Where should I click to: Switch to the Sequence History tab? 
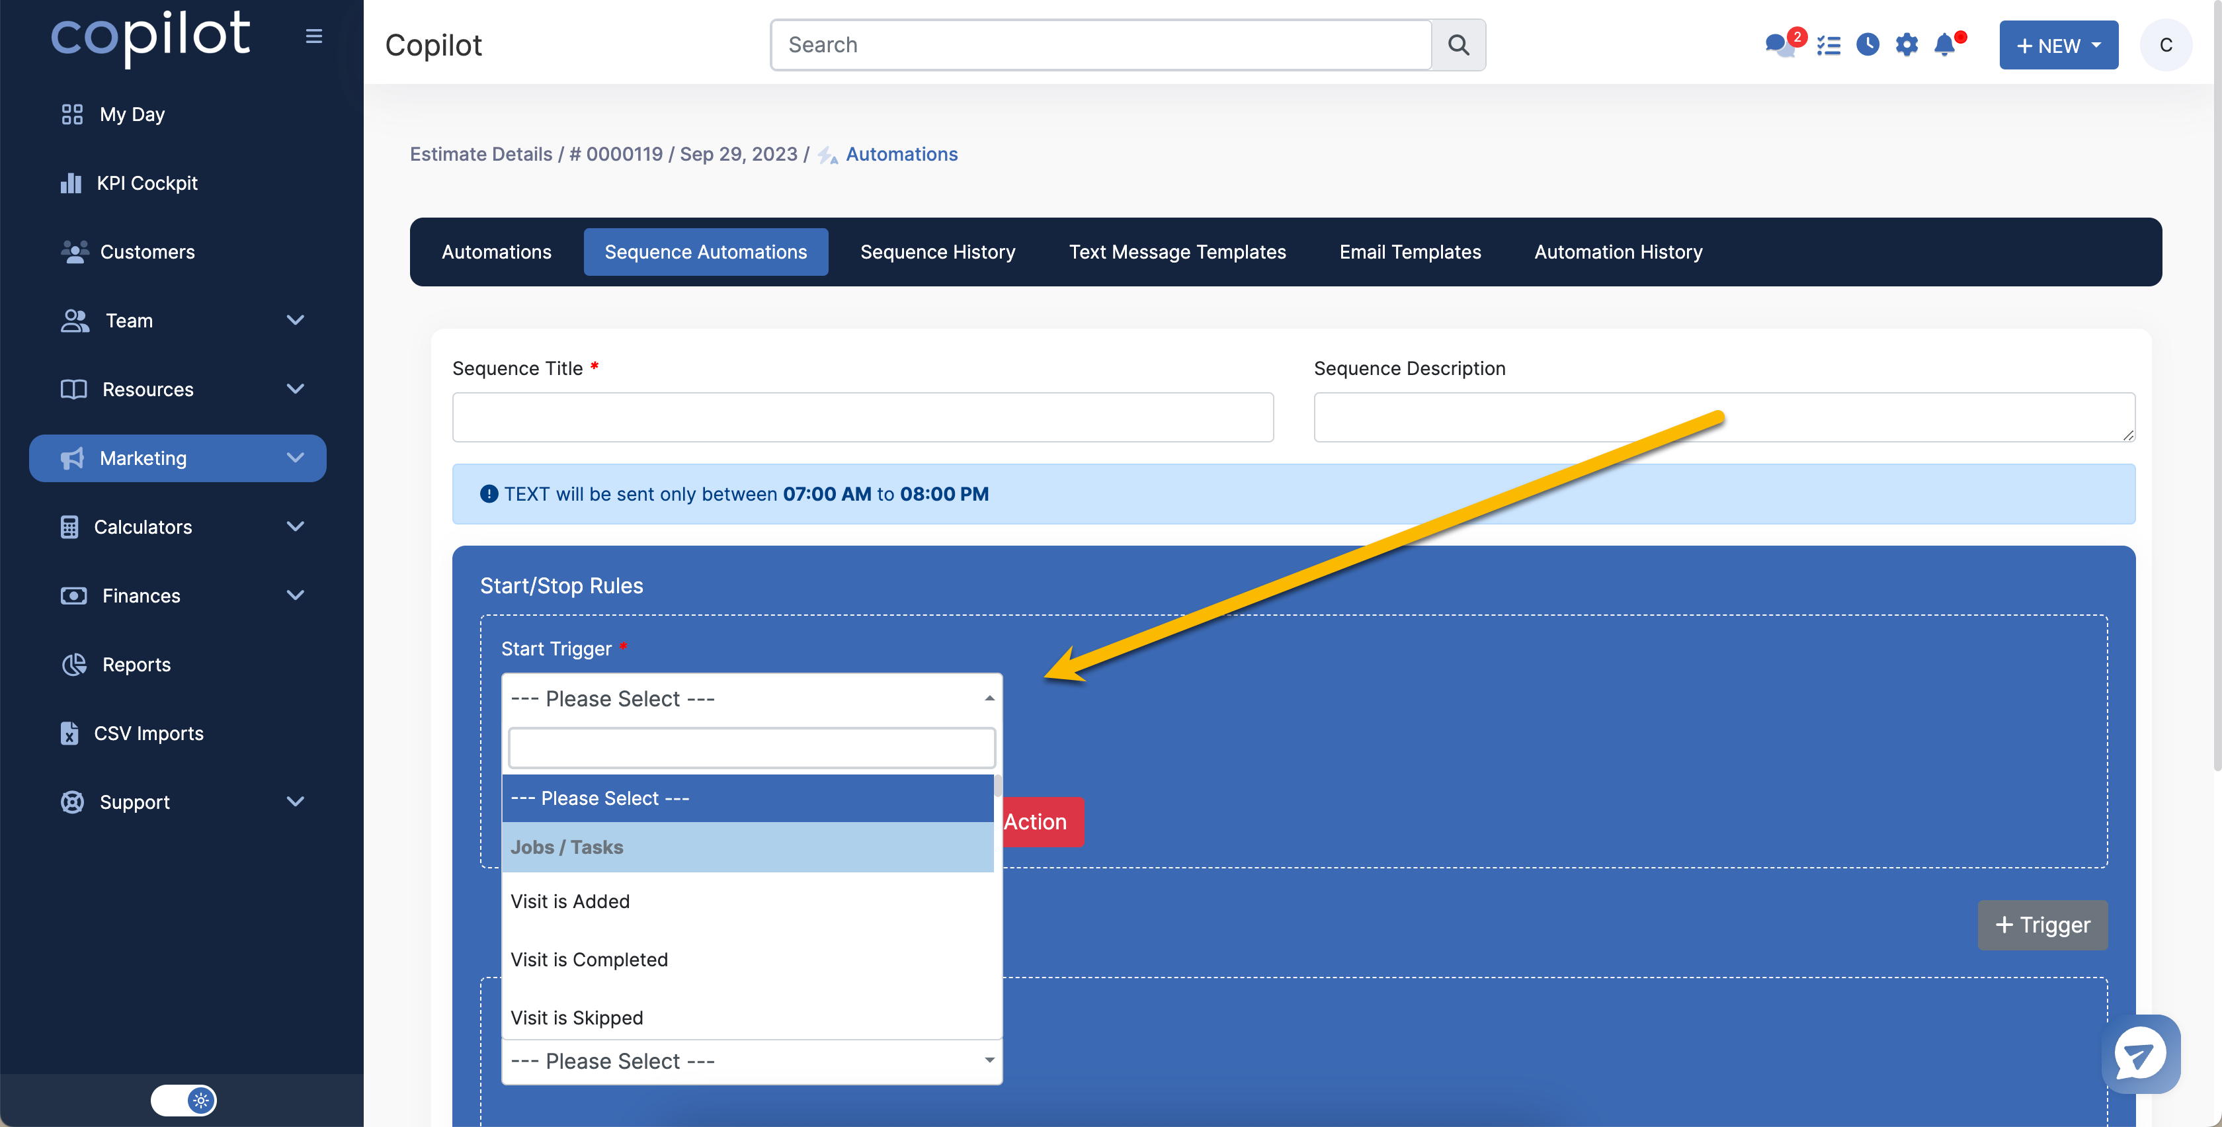pyautogui.click(x=938, y=252)
